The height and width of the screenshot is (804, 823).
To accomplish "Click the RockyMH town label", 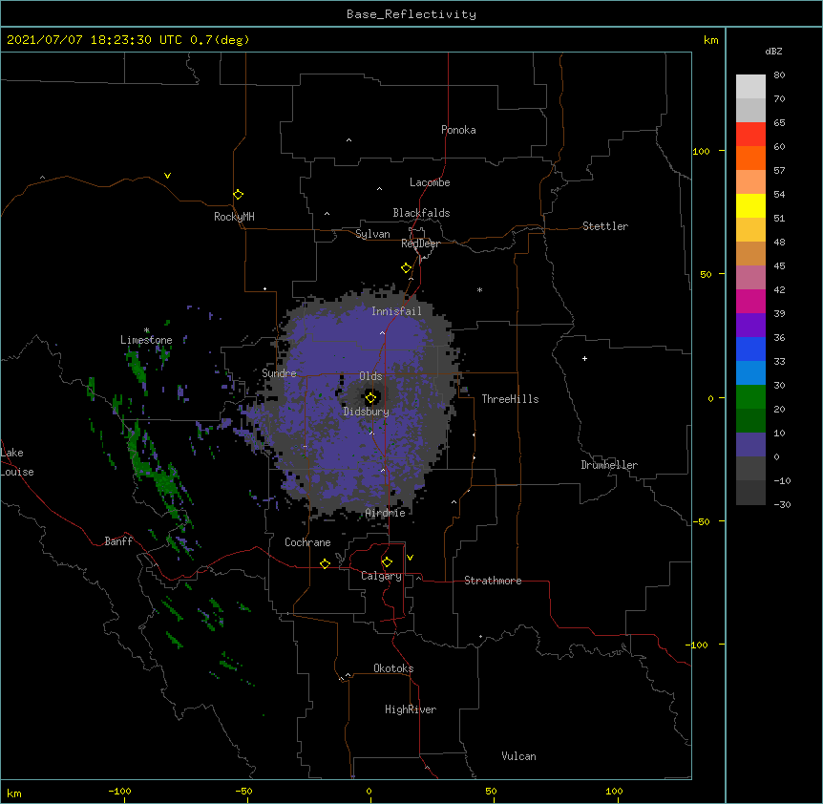I will [234, 217].
